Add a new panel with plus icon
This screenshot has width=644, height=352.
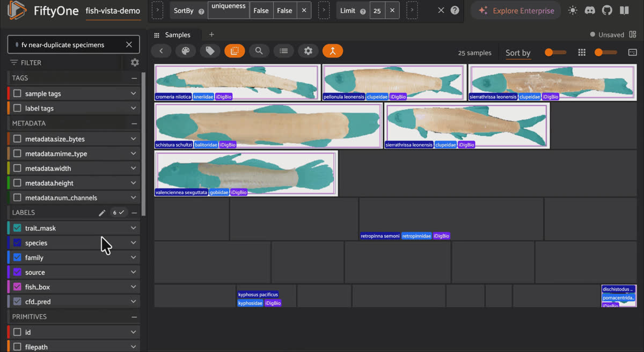click(211, 35)
